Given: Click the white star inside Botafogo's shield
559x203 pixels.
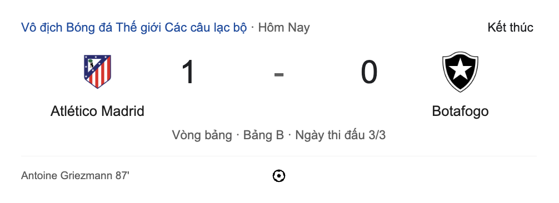Looking at the screenshot, I should click(x=460, y=69).
